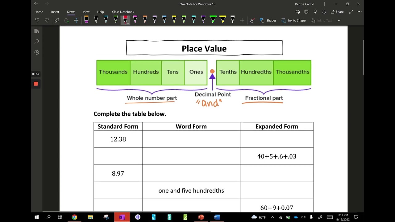Check the sync status cloud icon
The width and height of the screenshot is (395, 222).
297,12
